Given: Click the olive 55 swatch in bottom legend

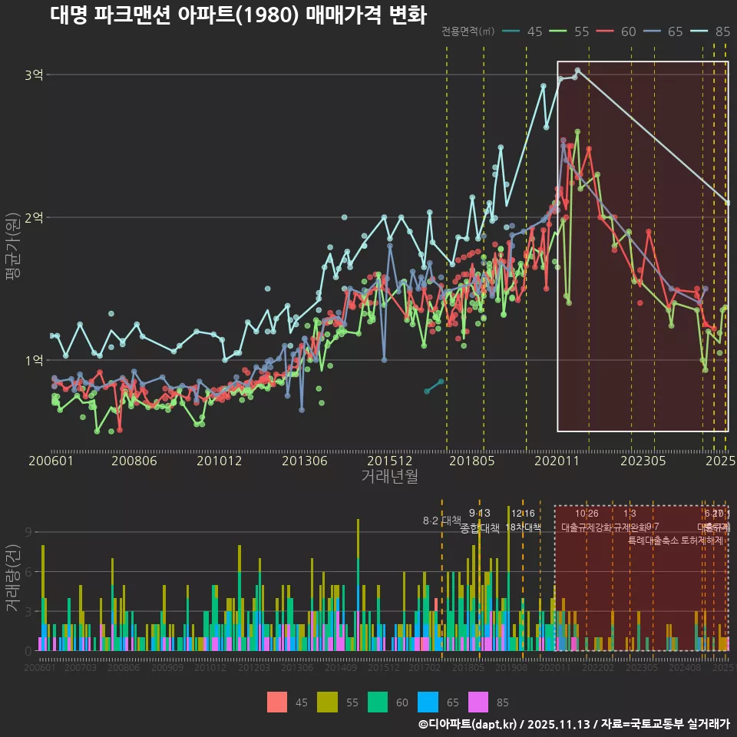Looking at the screenshot, I should 329,702.
